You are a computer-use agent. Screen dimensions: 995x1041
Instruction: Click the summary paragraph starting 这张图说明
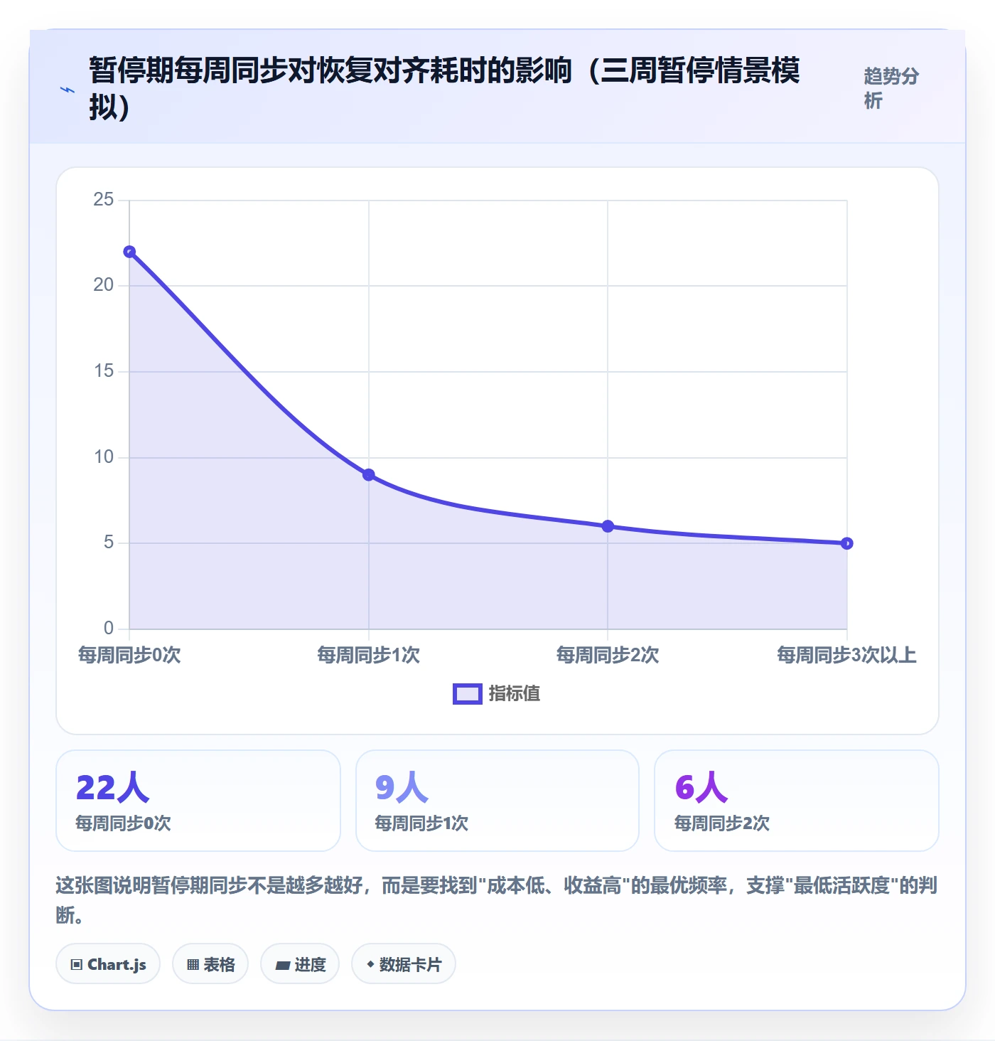pyautogui.click(x=497, y=899)
